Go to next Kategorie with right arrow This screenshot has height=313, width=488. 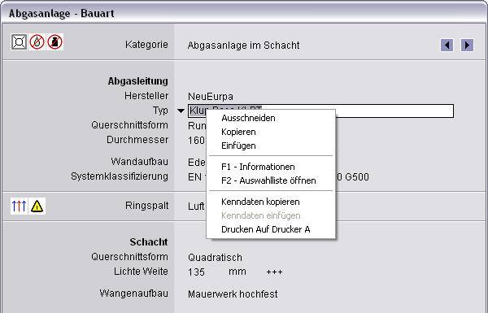pyautogui.click(x=467, y=45)
